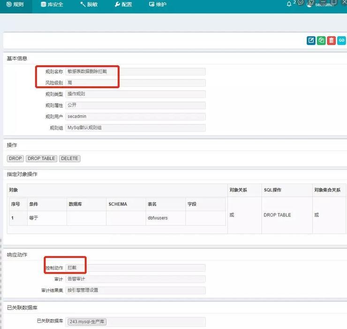Click the 或 value under 对象关系

coord(232,215)
